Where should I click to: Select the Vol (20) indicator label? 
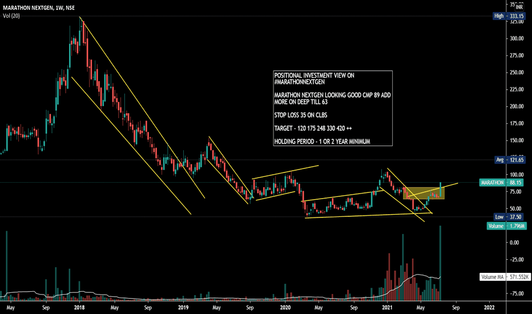11,15
